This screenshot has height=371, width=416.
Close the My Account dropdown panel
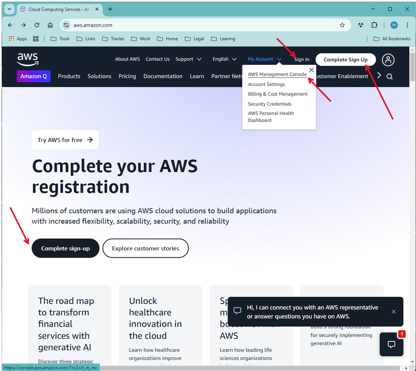point(311,70)
